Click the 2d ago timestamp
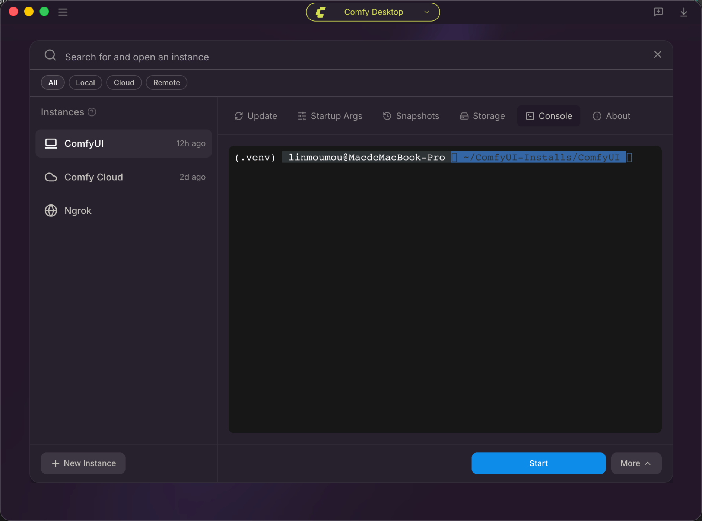The image size is (702, 521). click(192, 177)
